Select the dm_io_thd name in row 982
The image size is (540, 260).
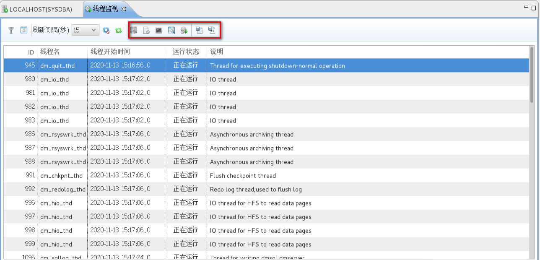point(55,107)
